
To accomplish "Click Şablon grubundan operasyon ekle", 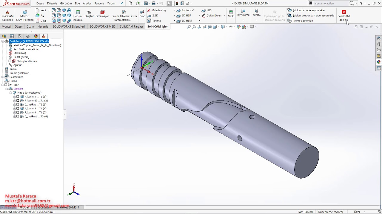I will pyautogui.click(x=311, y=15).
